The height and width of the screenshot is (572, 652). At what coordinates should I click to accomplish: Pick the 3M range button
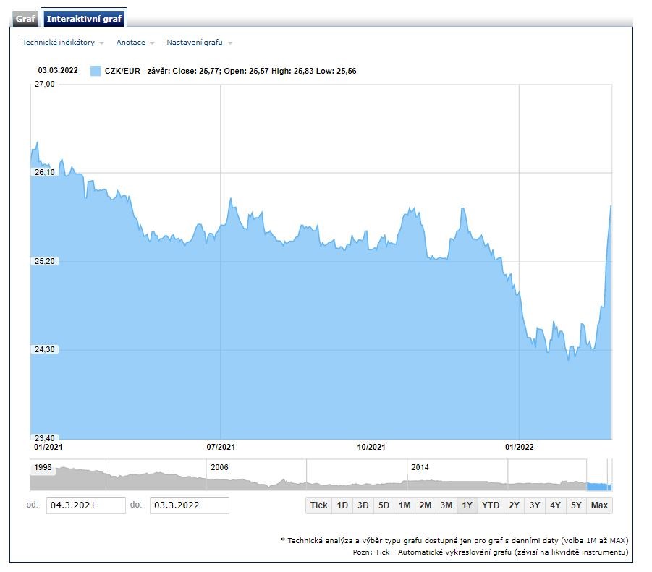click(x=446, y=505)
